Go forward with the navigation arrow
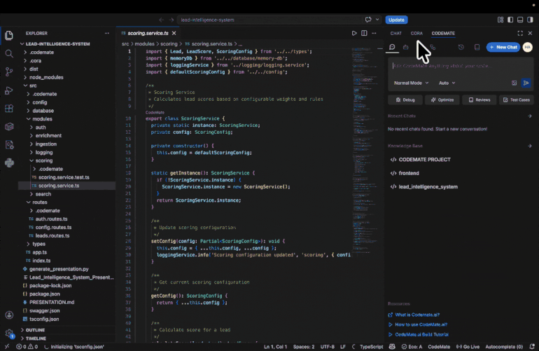The image size is (539, 351). click(x=171, y=20)
